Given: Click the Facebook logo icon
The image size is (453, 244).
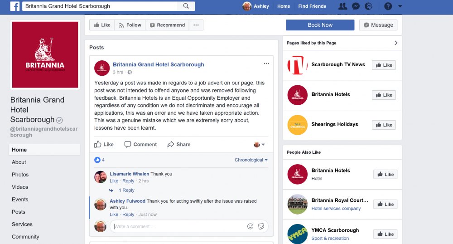Looking at the screenshot, I should (15, 6).
